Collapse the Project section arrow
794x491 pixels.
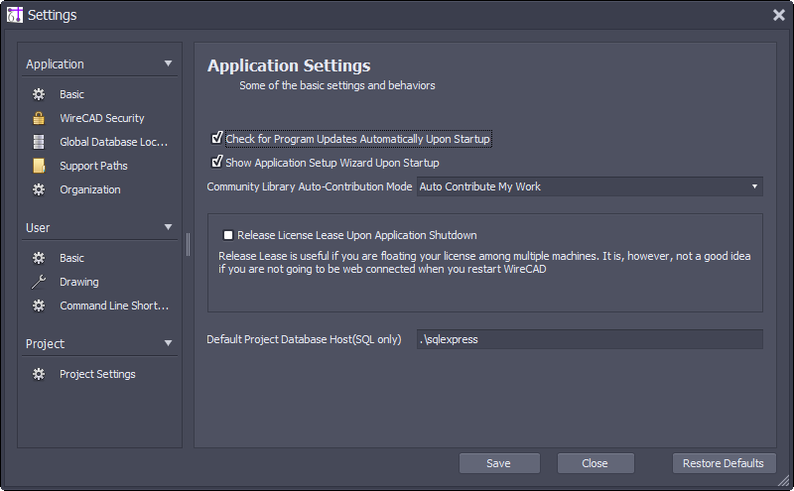click(168, 343)
